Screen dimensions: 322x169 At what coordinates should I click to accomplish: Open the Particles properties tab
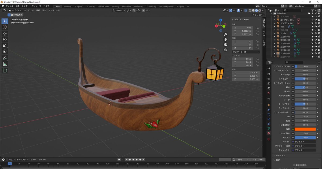[x=269, y=114]
